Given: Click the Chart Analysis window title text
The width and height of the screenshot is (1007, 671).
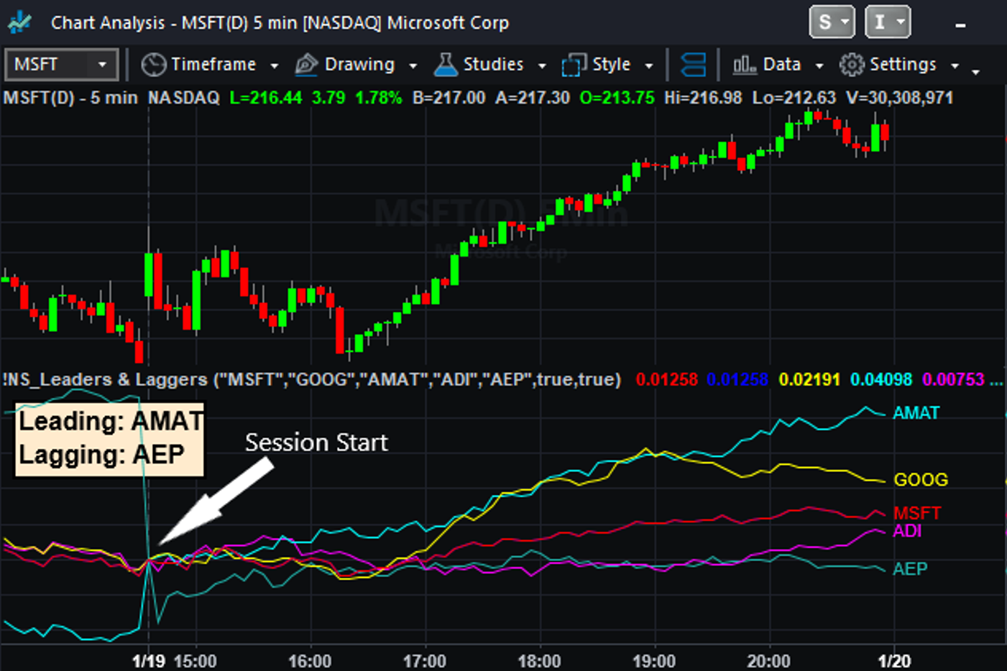Looking at the screenshot, I should (280, 23).
